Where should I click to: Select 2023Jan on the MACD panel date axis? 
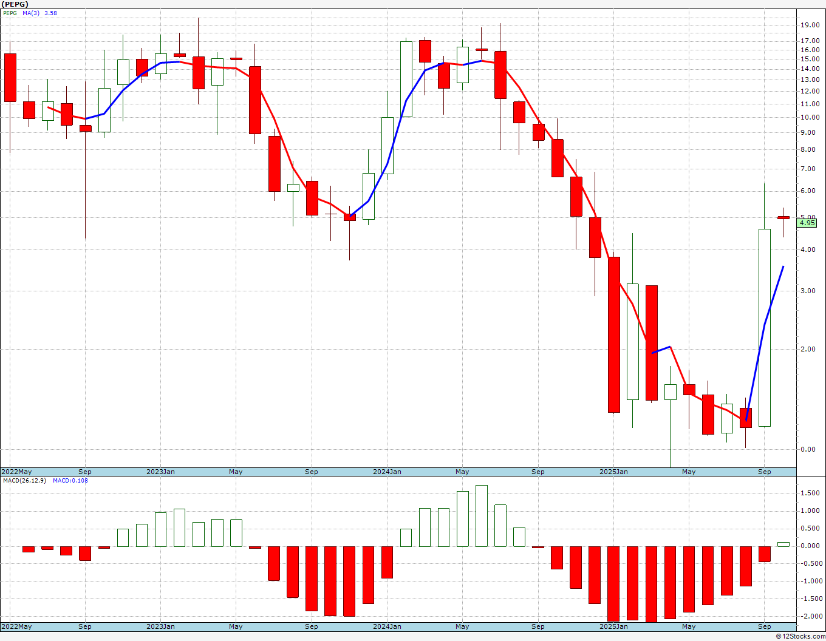click(x=161, y=626)
